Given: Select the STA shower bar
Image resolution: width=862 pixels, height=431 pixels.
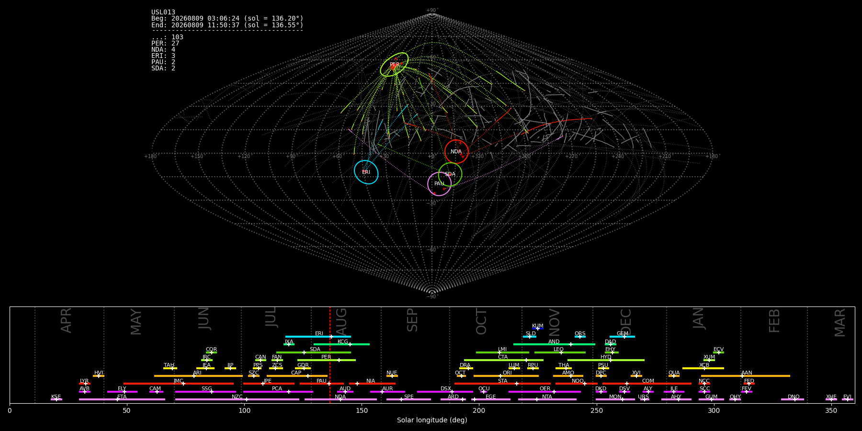Looking at the screenshot, I should (502, 384).
